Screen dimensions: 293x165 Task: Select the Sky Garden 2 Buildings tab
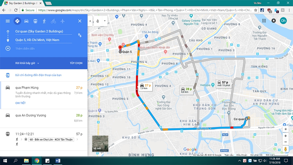click(22, 3)
